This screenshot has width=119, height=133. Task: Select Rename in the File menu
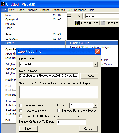pos(34,24)
